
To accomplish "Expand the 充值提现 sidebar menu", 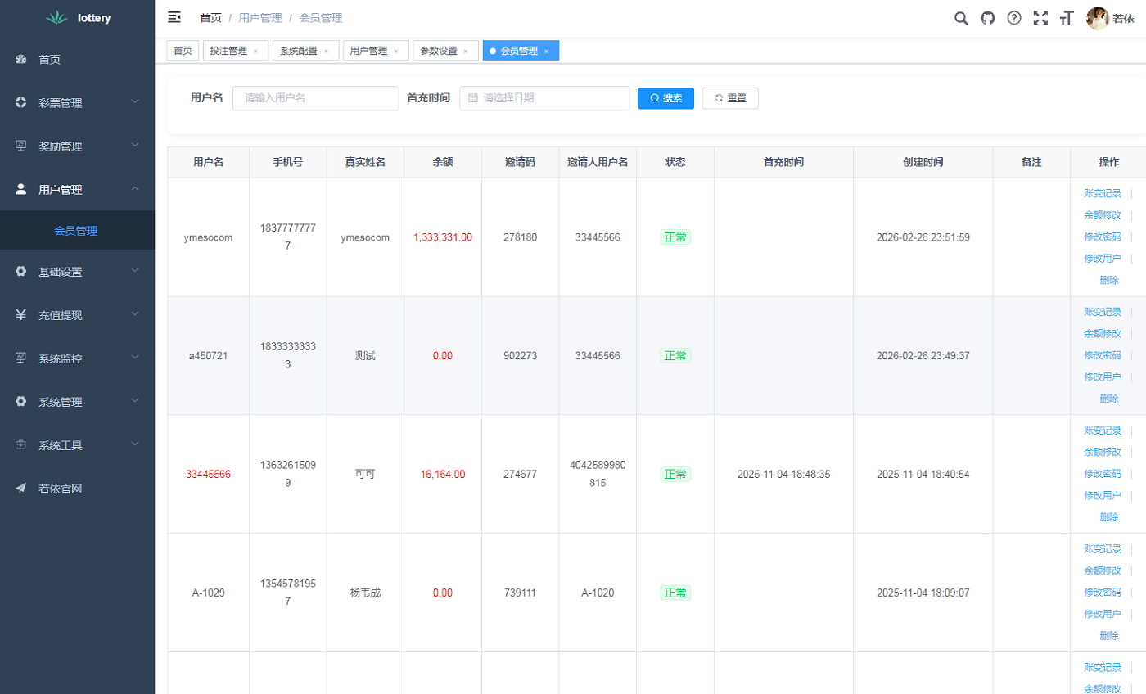I will [x=77, y=315].
